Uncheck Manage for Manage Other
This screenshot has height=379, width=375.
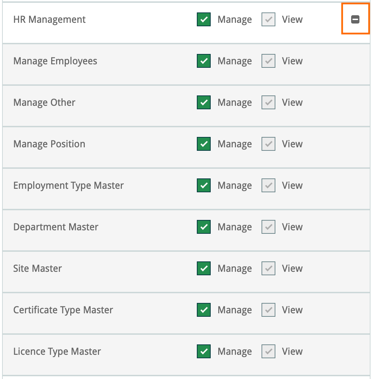(x=204, y=103)
